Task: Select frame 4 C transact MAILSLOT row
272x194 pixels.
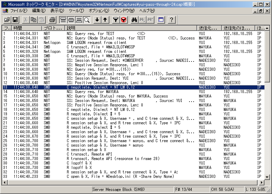Action: tap(133, 47)
